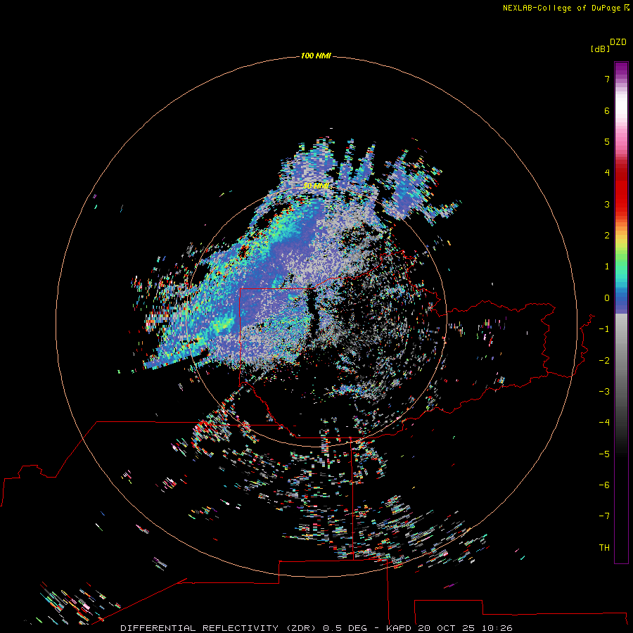This screenshot has height=633, width=633.
Task: Click the 50 NMI range ring label
Action: 316,186
